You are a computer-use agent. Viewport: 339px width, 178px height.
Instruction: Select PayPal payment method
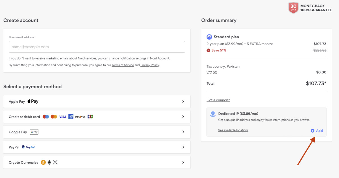coord(97,147)
